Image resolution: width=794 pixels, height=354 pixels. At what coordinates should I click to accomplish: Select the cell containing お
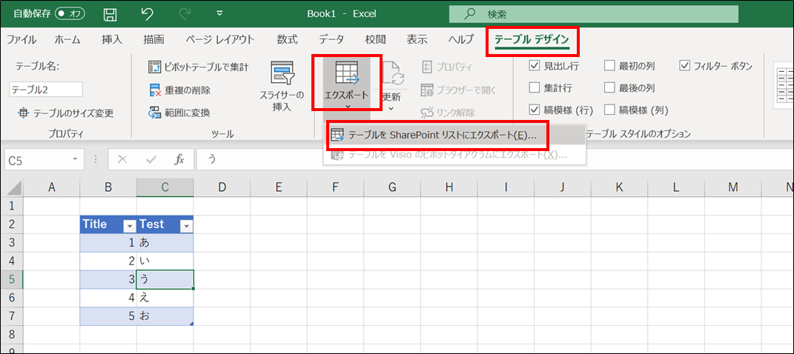click(165, 316)
